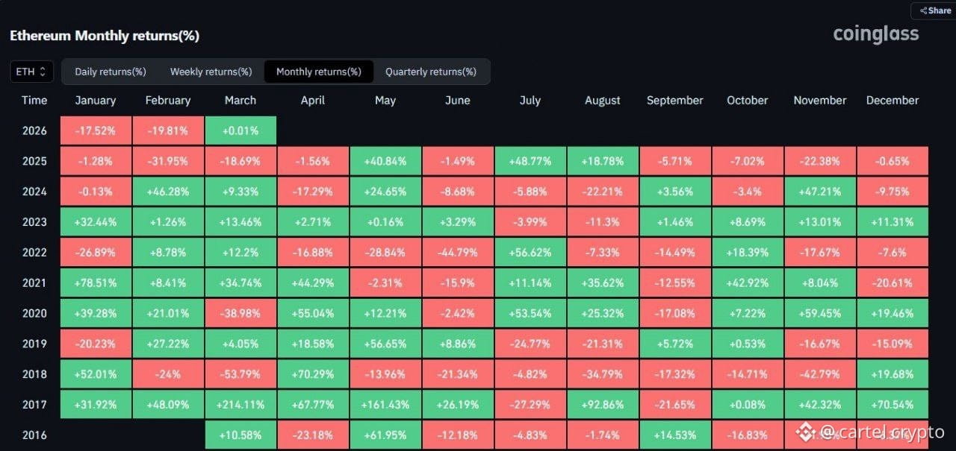956x451 pixels.
Task: Click the -38.98% March 2020 cell
Action: [x=240, y=314]
